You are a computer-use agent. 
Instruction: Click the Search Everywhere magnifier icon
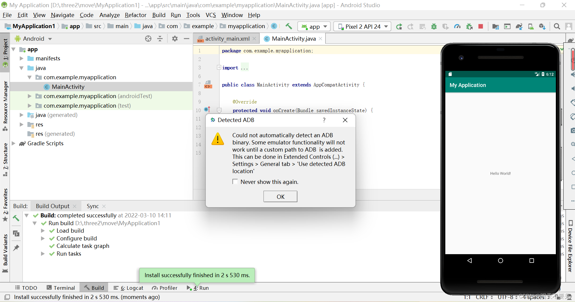point(557,27)
